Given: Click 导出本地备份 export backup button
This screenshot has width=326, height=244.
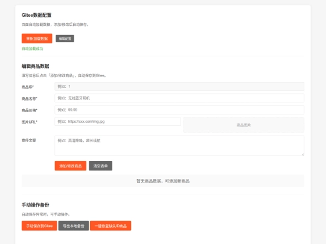Looking at the screenshot, I should pyautogui.click(x=74, y=226).
